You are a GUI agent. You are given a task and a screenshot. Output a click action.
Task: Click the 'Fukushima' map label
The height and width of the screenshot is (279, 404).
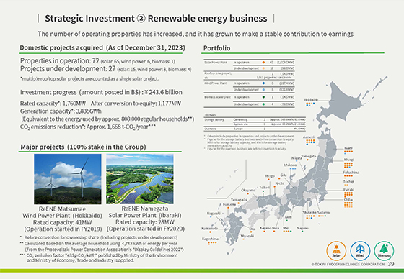pyautogui.click(x=351, y=173)
